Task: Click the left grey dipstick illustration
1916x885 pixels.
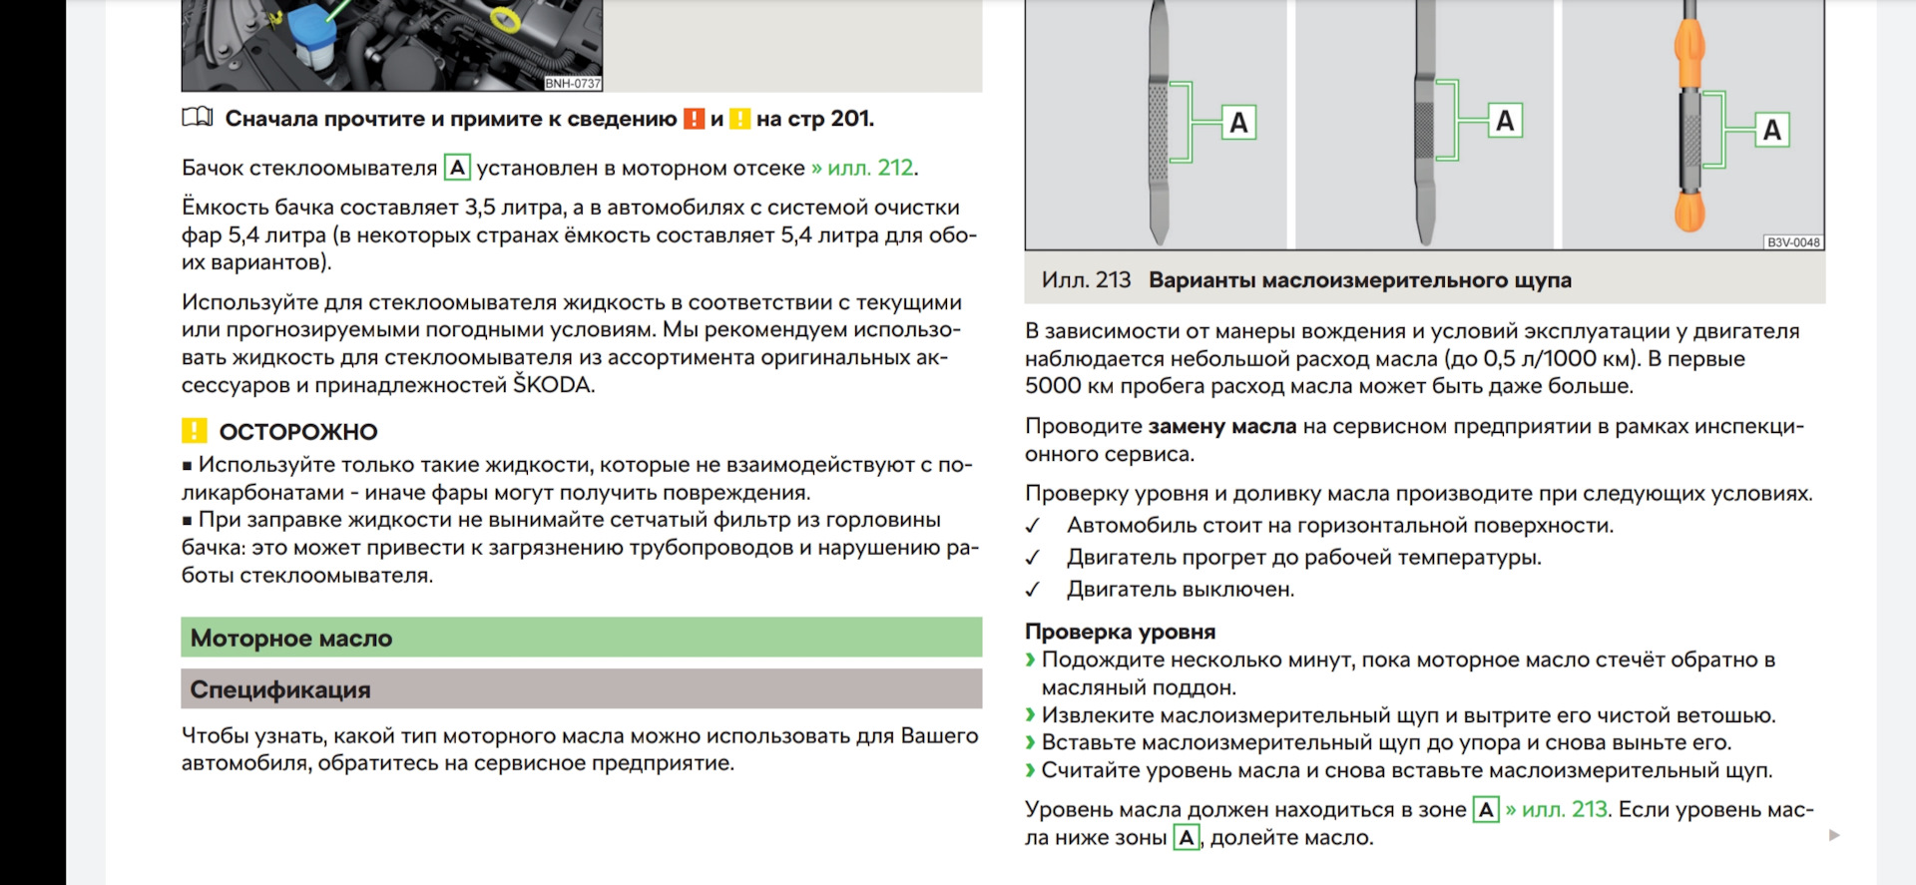Action: click(x=1158, y=124)
